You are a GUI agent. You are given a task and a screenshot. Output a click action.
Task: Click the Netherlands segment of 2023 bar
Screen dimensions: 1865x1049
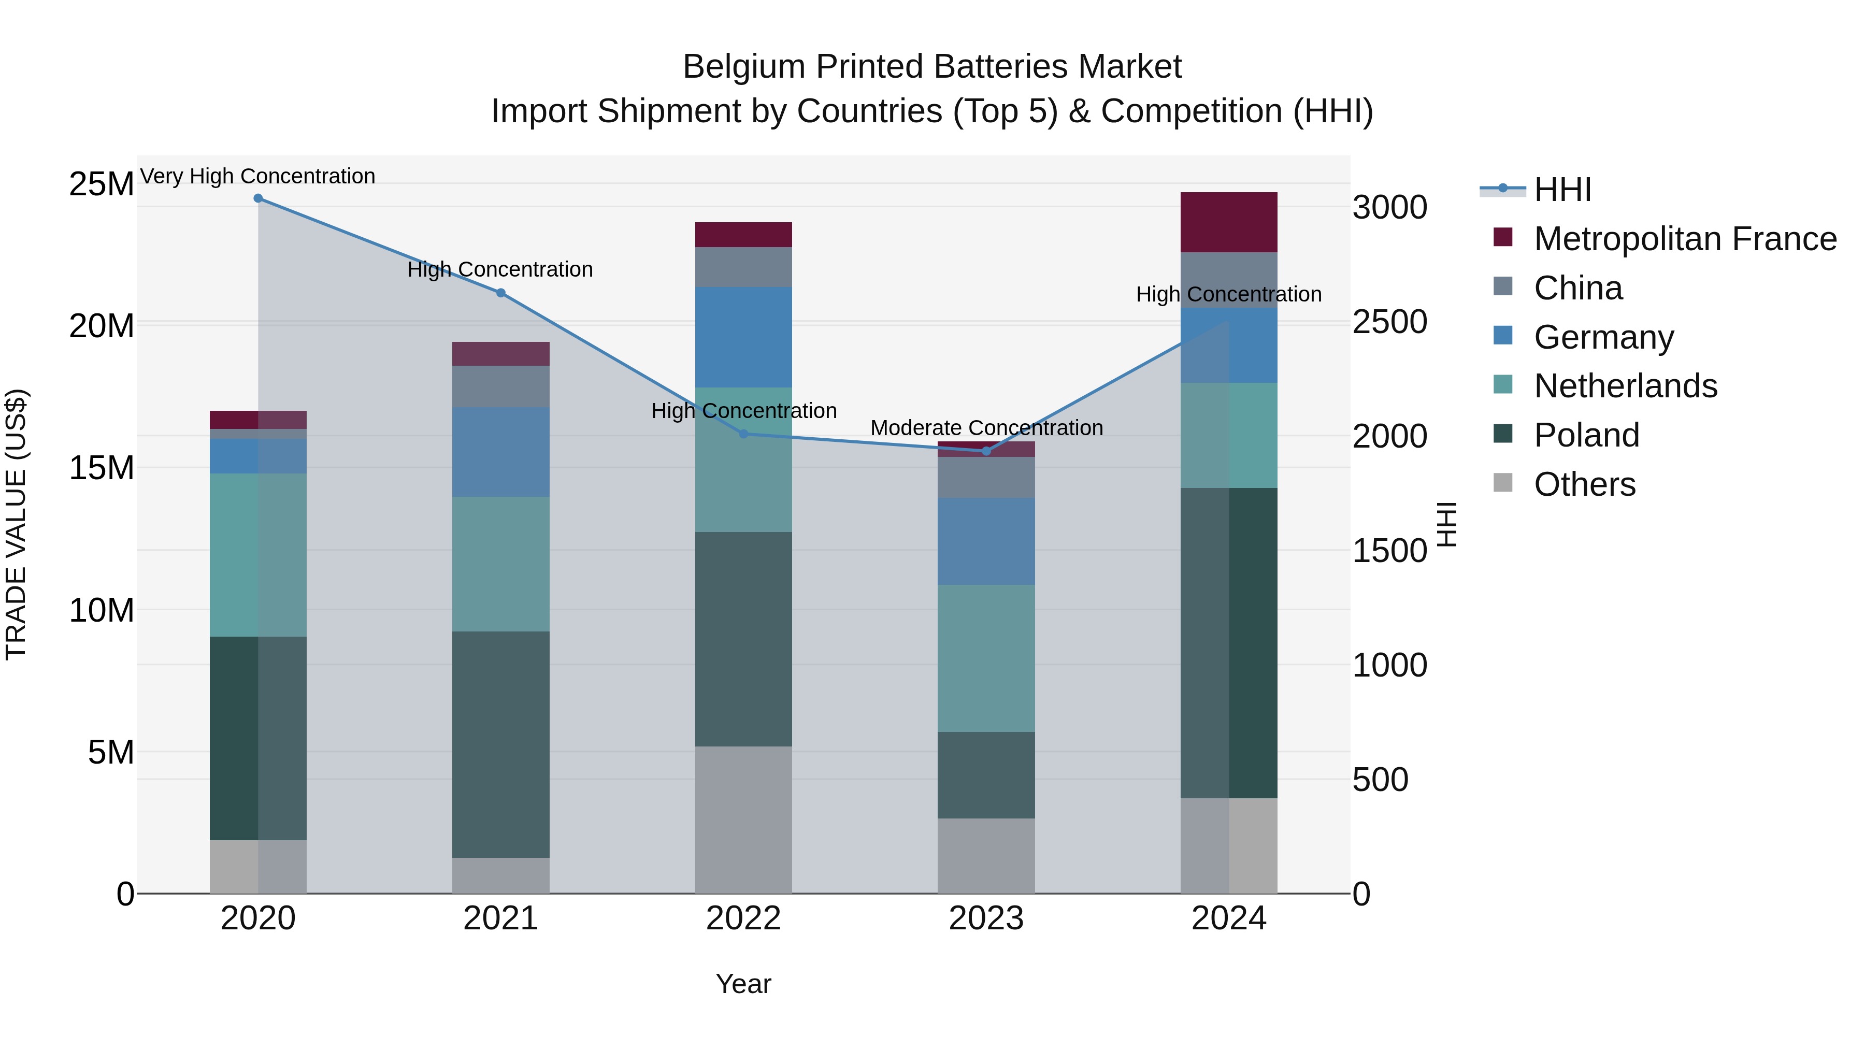coord(986,658)
